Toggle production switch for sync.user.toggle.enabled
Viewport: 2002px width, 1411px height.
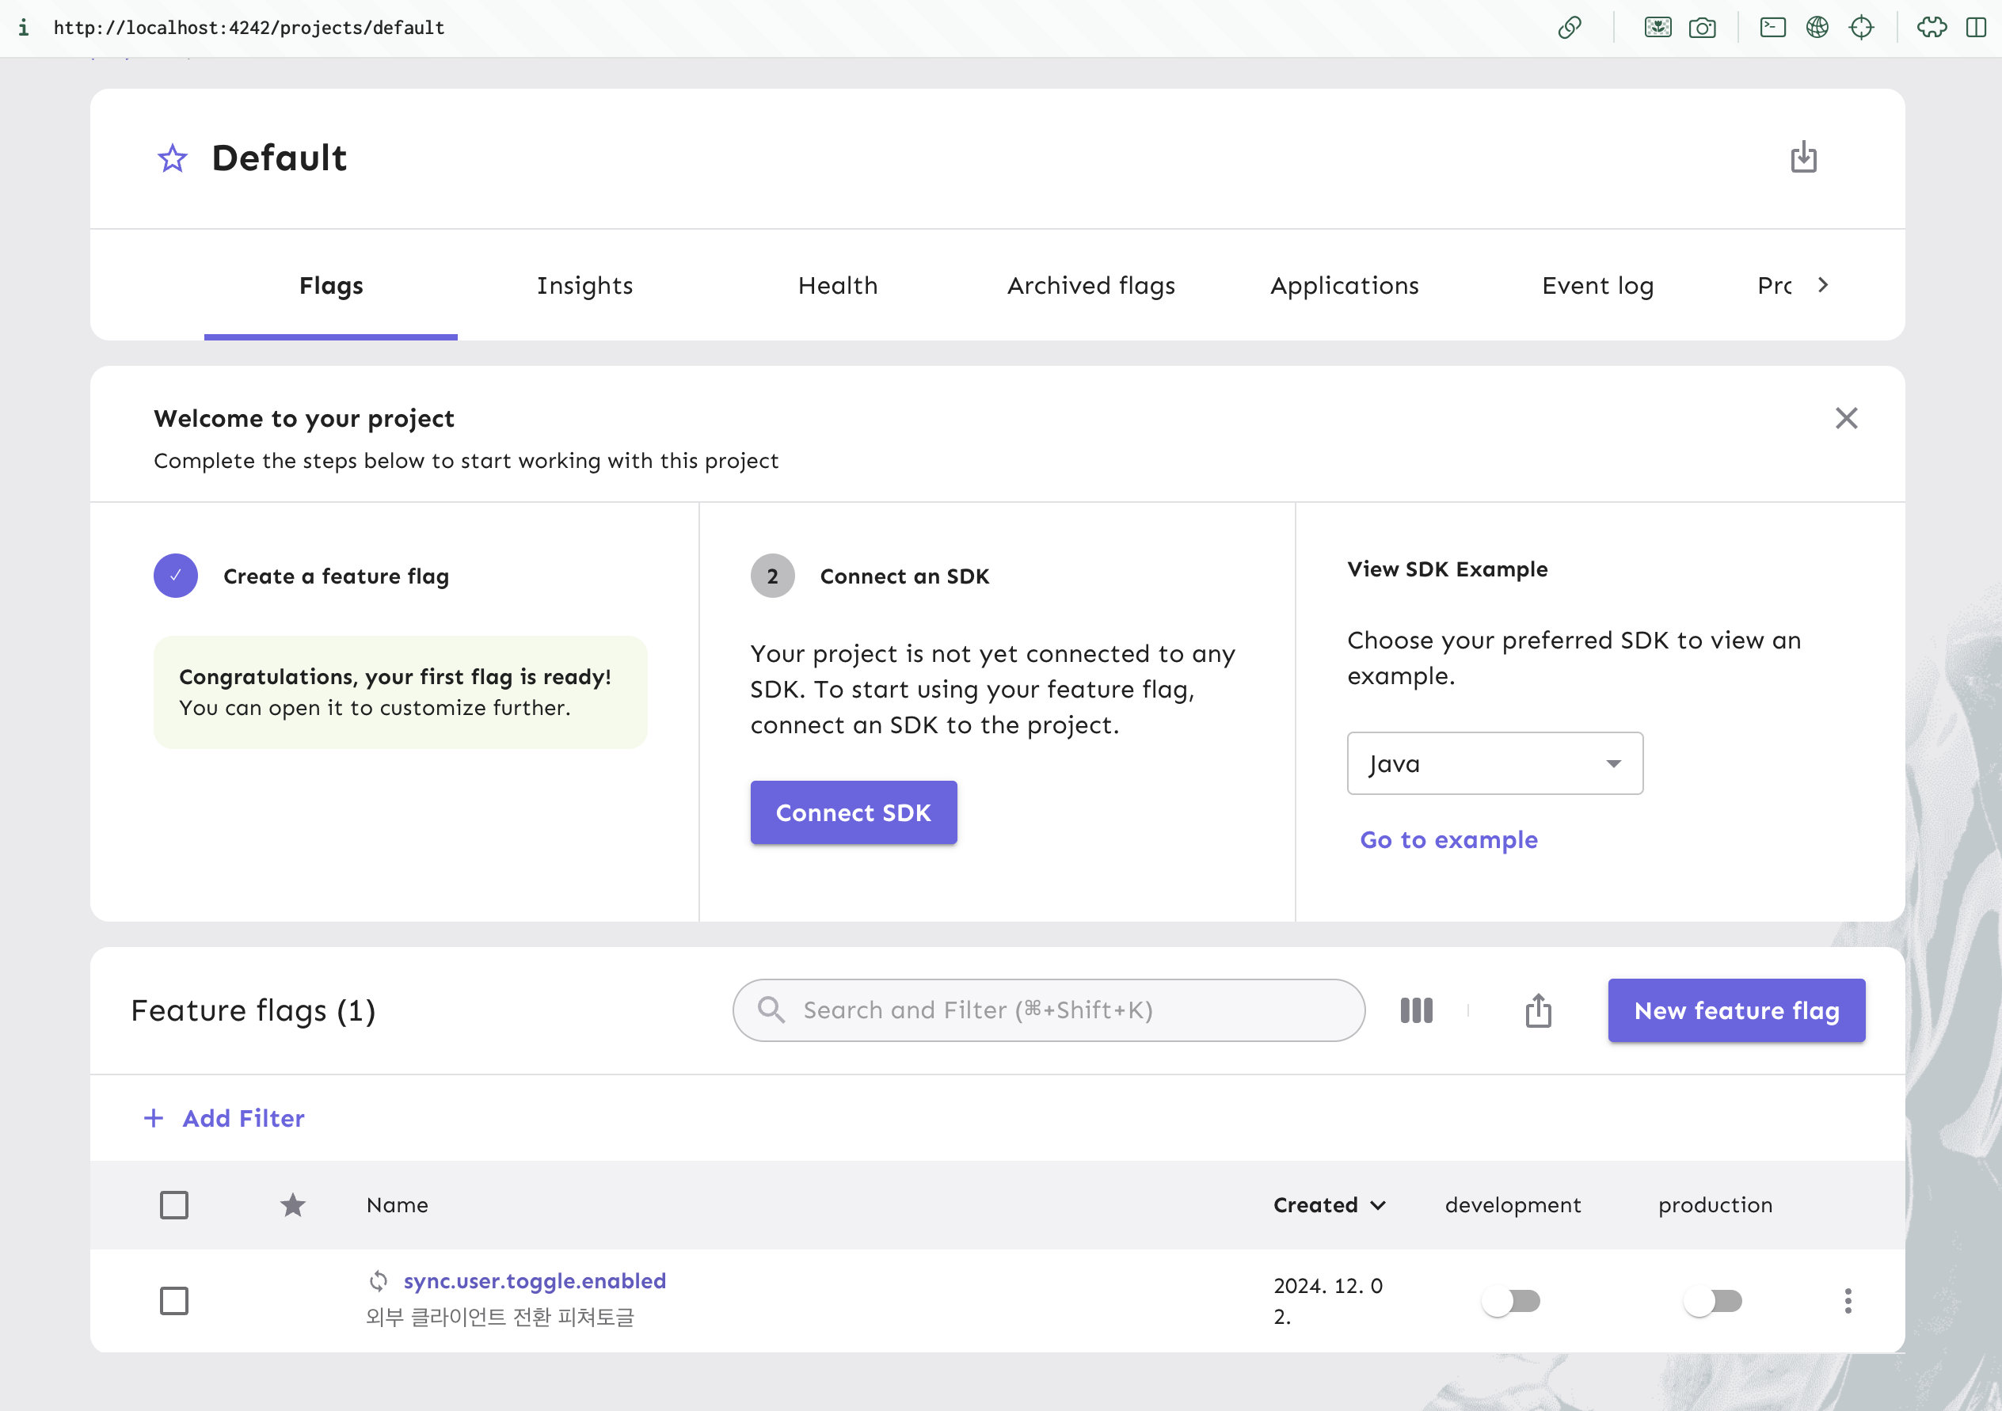[1712, 1300]
